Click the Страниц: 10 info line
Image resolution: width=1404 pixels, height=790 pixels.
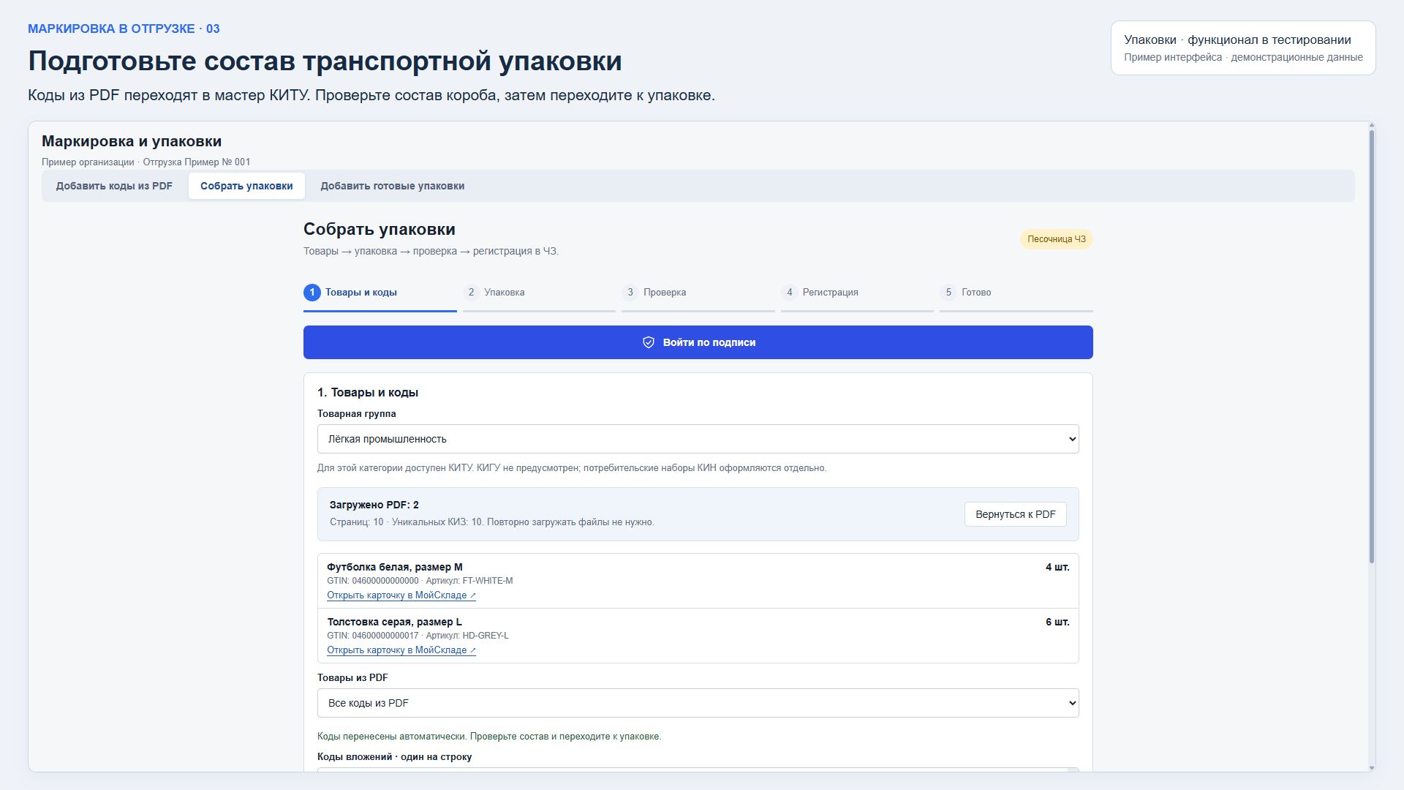coord(492,522)
